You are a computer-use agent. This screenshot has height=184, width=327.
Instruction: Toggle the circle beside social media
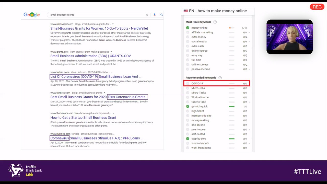(188, 42)
